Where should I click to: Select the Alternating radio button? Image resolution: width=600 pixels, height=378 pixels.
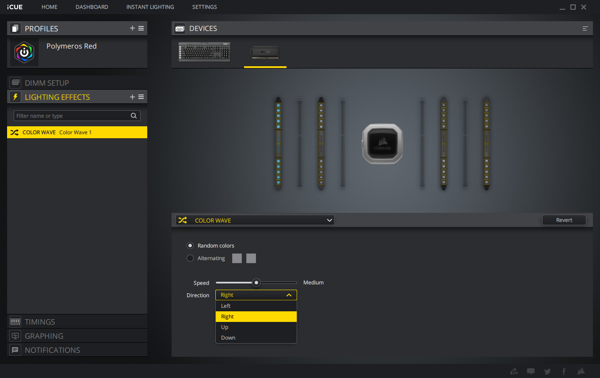point(190,258)
